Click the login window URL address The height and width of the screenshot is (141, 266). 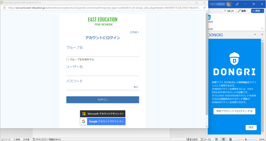104,8
